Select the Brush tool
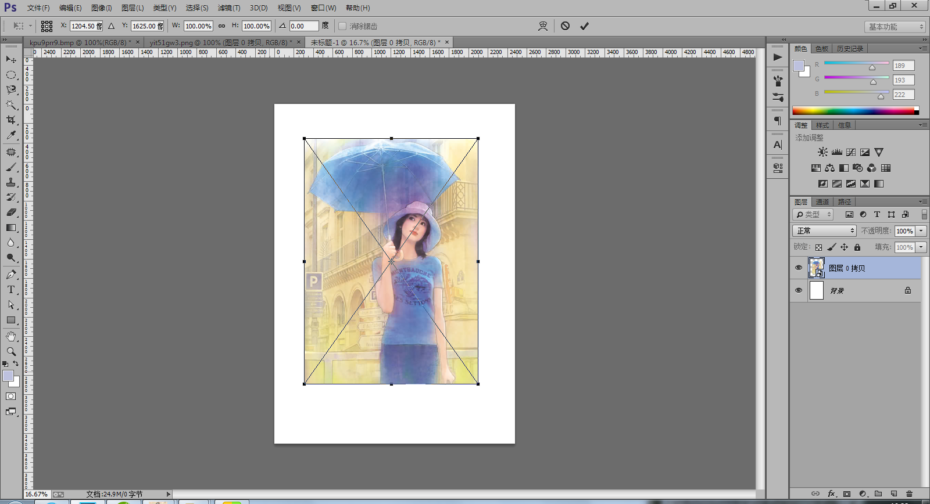Viewport: 930px width, 504px height. pos(11,168)
